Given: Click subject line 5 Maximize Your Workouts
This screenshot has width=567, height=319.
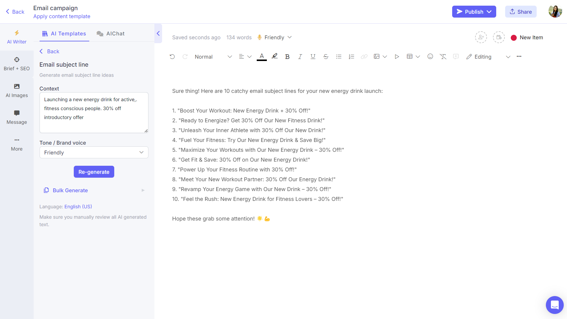Looking at the screenshot, I should click(x=258, y=150).
